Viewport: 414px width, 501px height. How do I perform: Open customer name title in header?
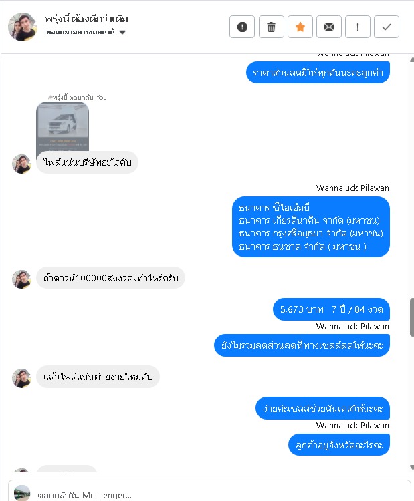tap(86, 19)
